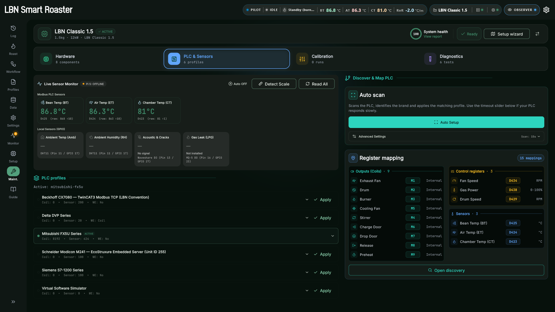The image size is (555, 312).
Task: Click the Auto scan frame icon
Action: (353, 95)
